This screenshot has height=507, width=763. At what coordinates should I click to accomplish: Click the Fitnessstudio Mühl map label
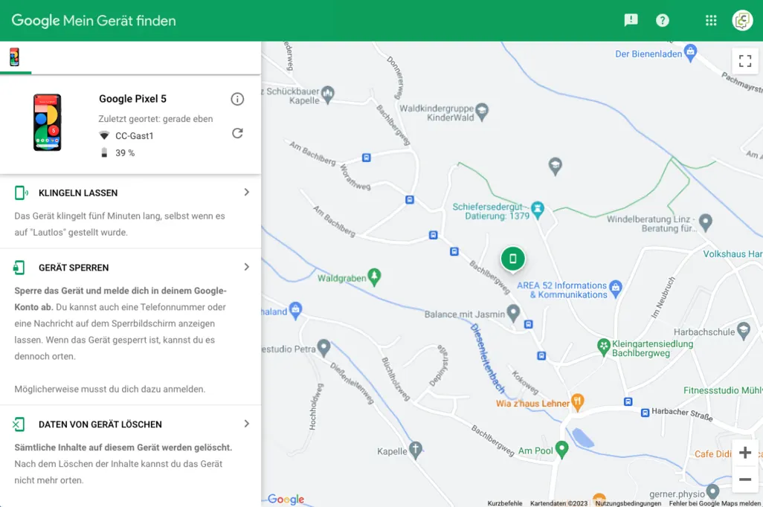(x=723, y=390)
